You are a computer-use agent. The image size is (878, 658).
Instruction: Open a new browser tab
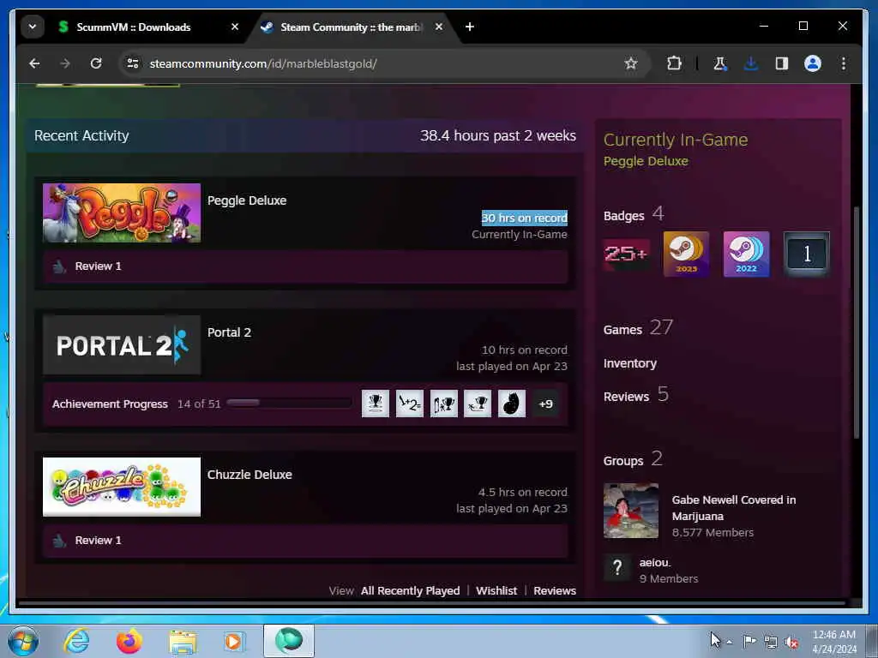470,27
